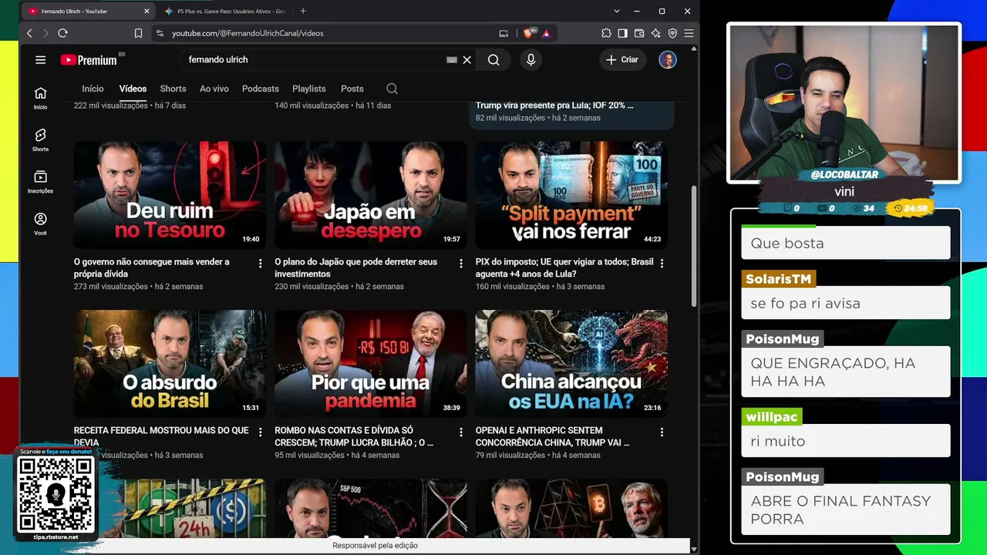Screen dimensions: 987x555
Task: Open the channel Início tab
Action: 93,89
